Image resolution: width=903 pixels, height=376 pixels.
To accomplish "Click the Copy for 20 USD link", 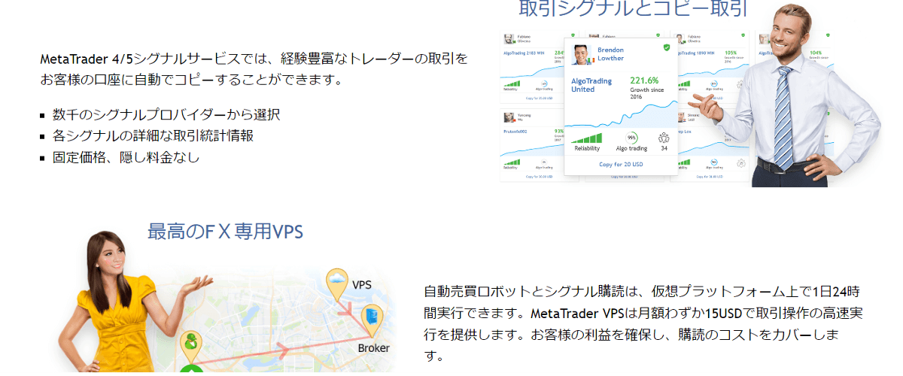I will (x=621, y=164).
